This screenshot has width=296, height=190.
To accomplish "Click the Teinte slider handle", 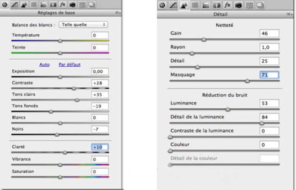I will click(60, 53).
